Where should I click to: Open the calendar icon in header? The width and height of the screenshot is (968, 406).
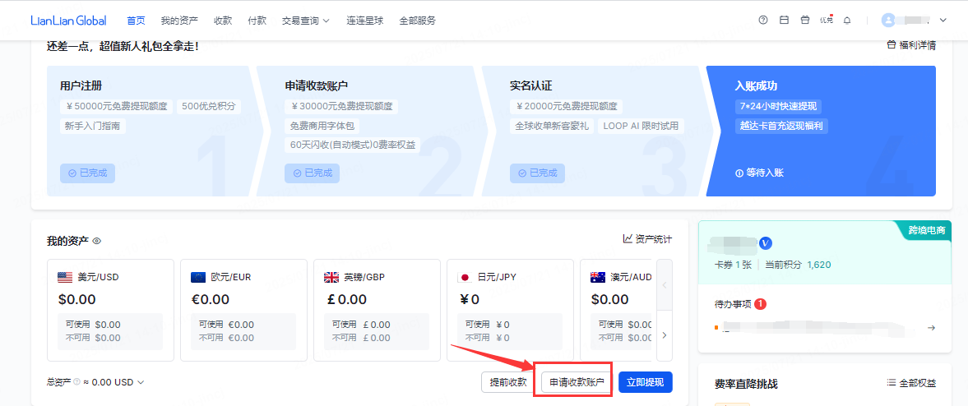tap(784, 21)
